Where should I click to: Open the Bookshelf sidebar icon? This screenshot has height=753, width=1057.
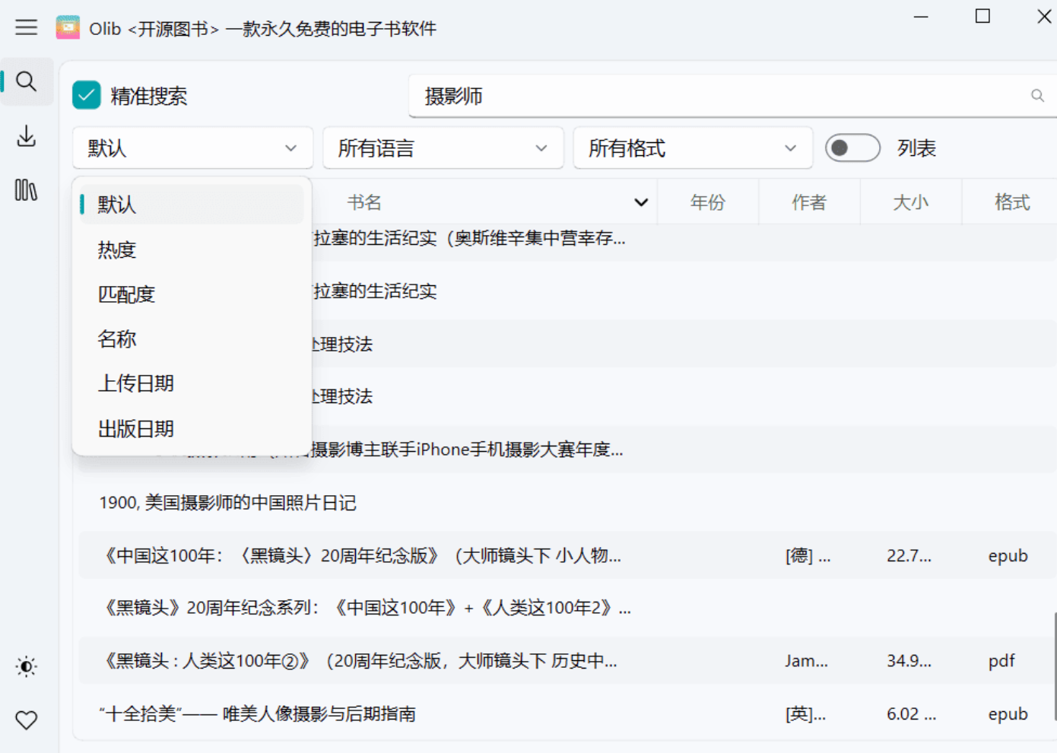point(27,192)
